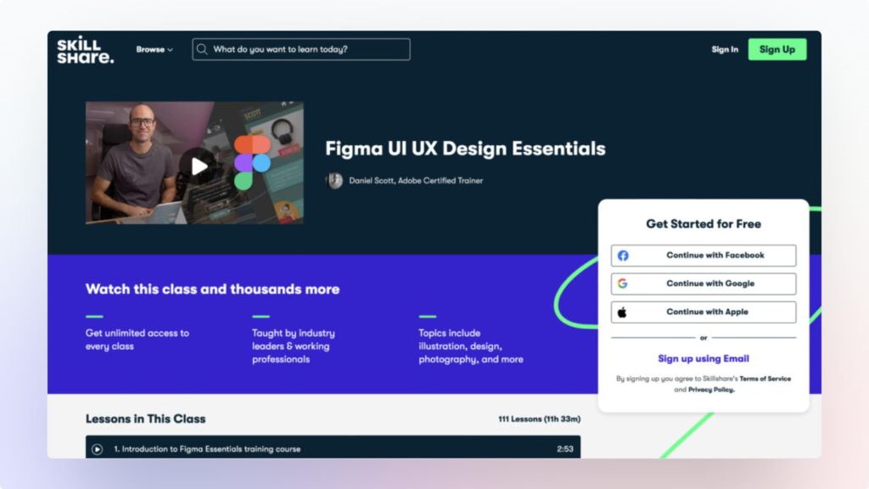Play the course preview video
Screen dimensions: 869x489
[x=198, y=166]
